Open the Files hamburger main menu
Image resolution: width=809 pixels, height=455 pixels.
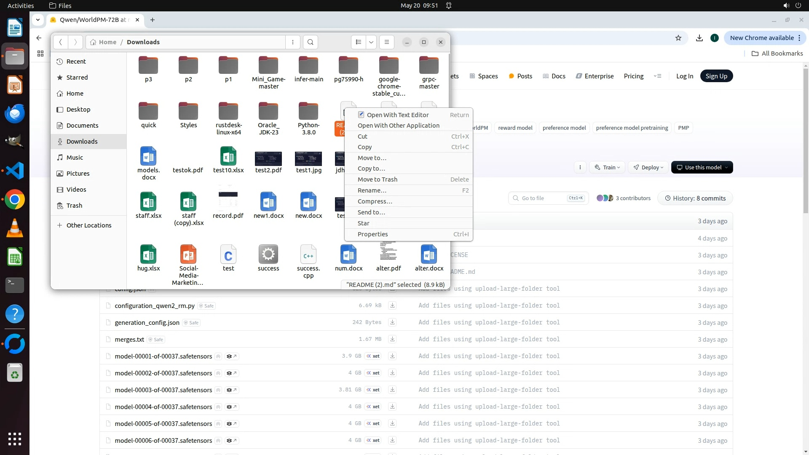click(386, 42)
